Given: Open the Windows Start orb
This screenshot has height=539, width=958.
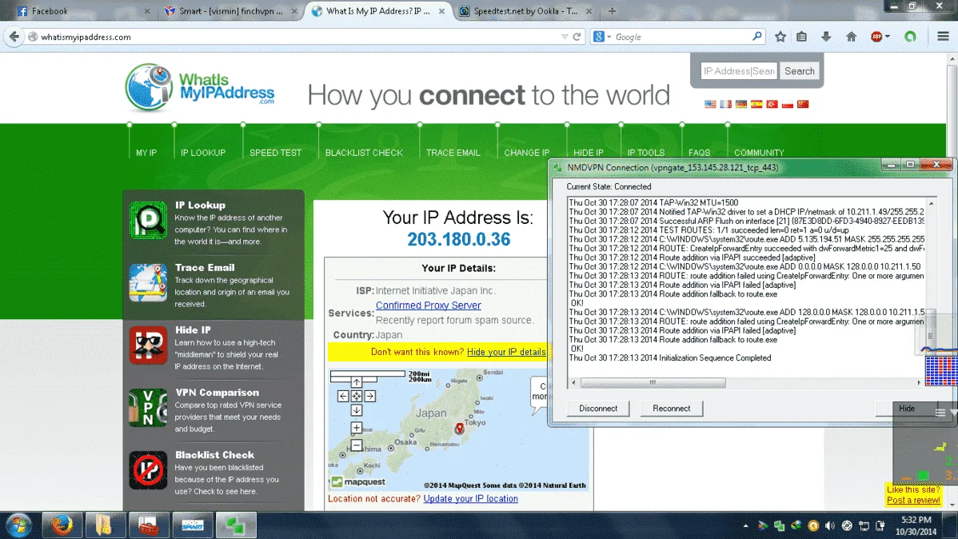Looking at the screenshot, I should tap(19, 525).
